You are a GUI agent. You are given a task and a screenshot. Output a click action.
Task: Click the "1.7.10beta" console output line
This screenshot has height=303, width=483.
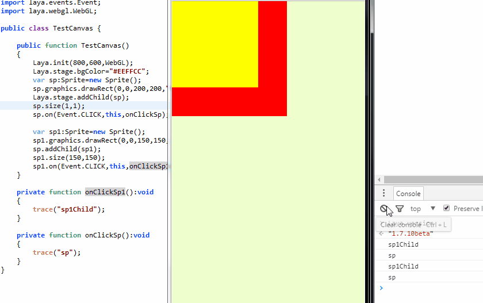pyautogui.click(x=411, y=233)
